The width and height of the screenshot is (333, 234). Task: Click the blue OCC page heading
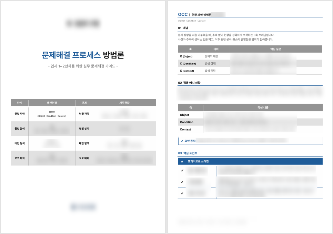(x=183, y=14)
